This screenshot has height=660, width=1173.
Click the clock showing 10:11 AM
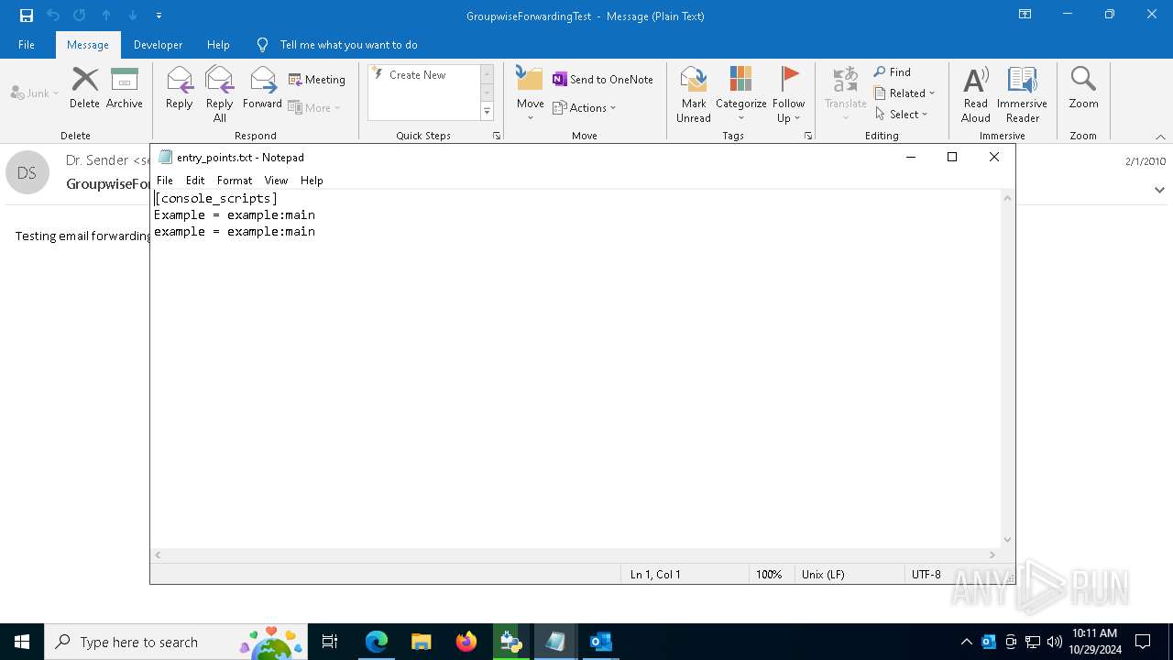(x=1094, y=633)
